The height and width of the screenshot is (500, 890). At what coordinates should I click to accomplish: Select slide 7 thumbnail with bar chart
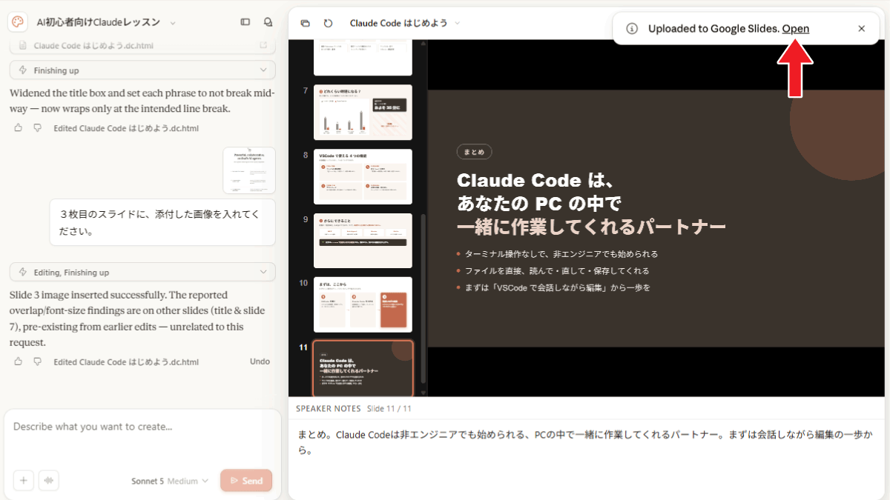363,112
